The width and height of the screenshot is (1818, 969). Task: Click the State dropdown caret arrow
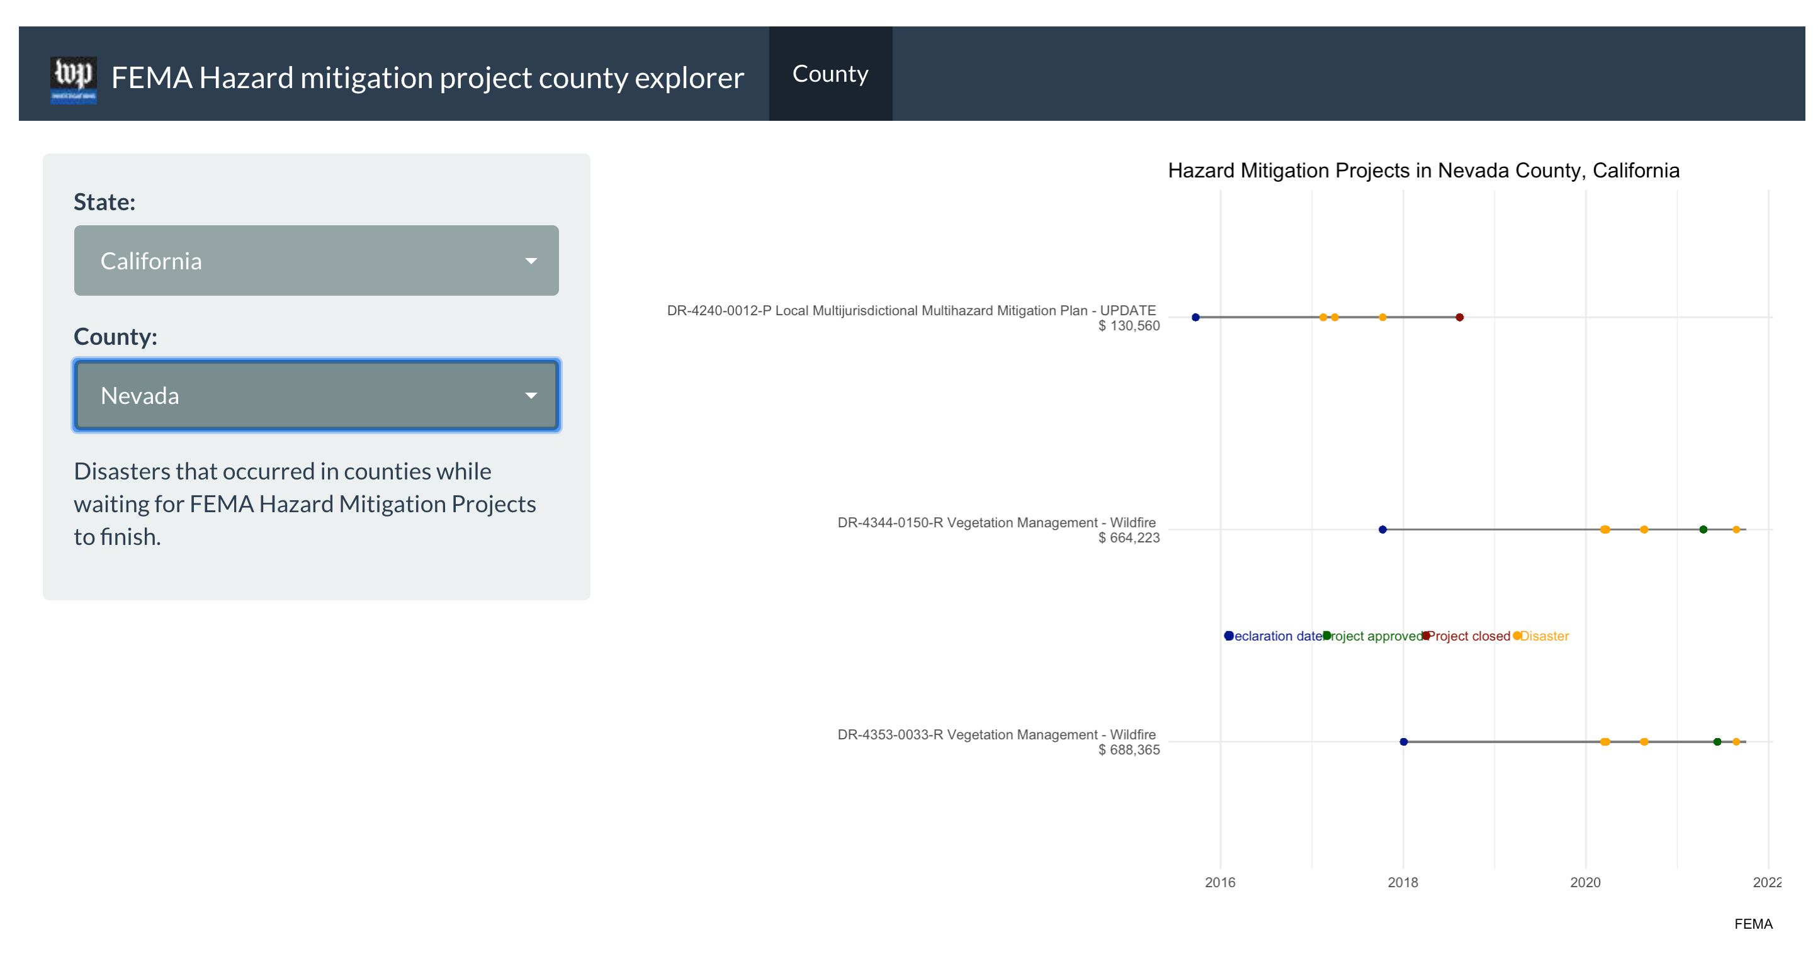pos(531,261)
